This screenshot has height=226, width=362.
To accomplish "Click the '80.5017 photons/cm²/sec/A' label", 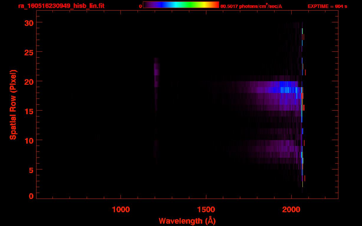I will click(251, 6).
